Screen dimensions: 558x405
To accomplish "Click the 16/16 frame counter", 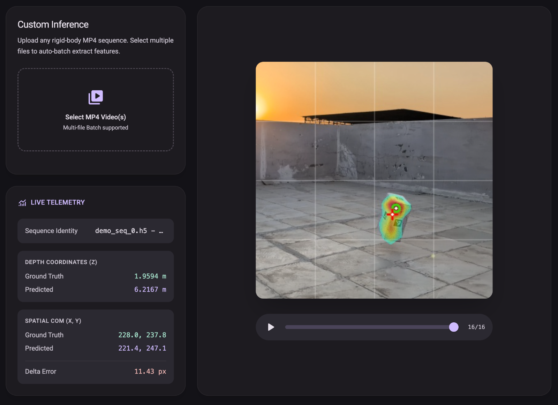I will tap(476, 327).
